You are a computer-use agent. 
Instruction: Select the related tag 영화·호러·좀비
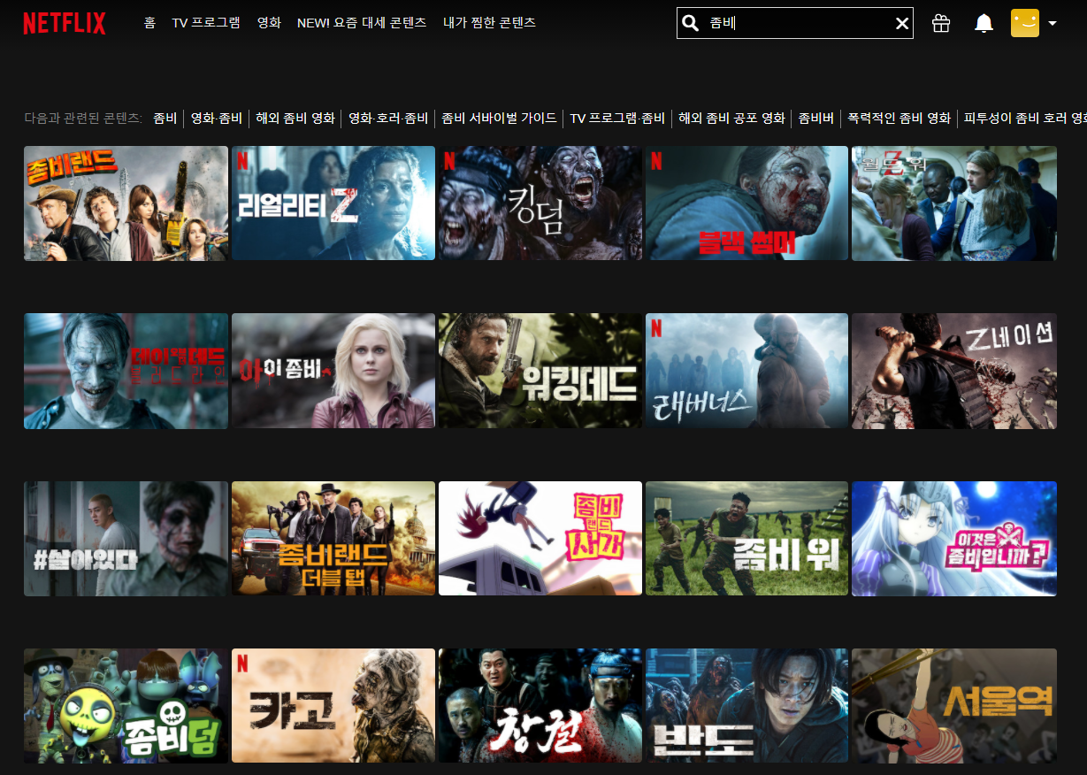[x=388, y=118]
